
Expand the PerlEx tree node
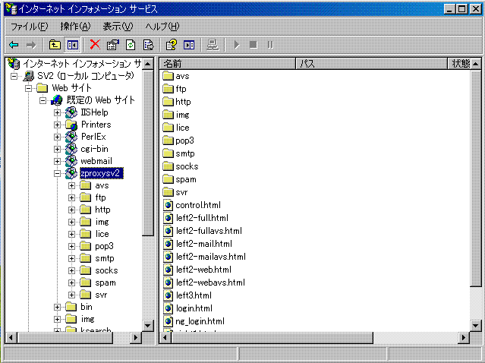(57, 137)
